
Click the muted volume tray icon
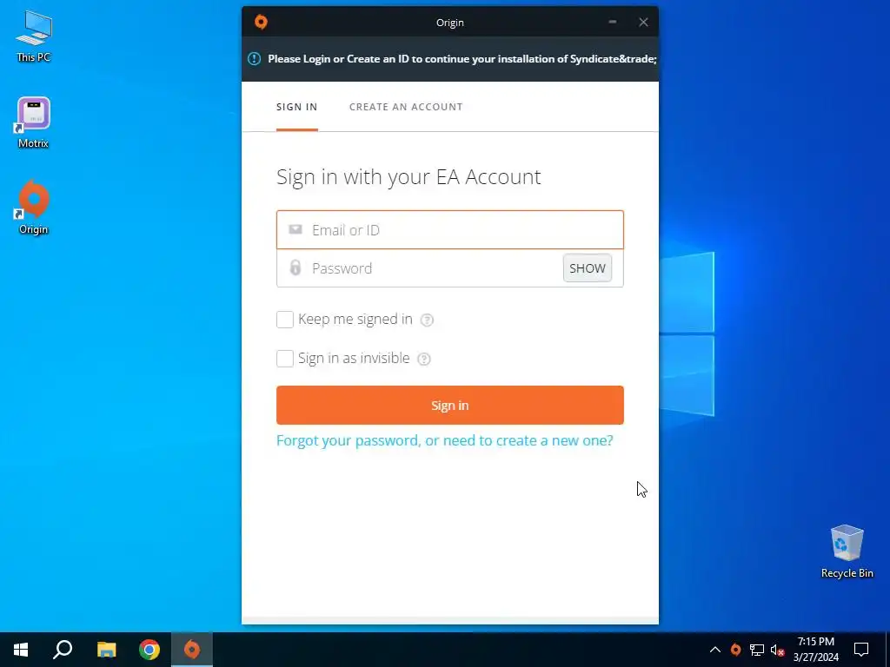pyautogui.click(x=777, y=650)
